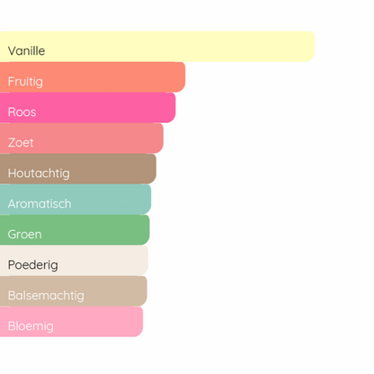Select the light pink Bloemig bar
This screenshot has width=374, height=374.
pyautogui.click(x=71, y=322)
